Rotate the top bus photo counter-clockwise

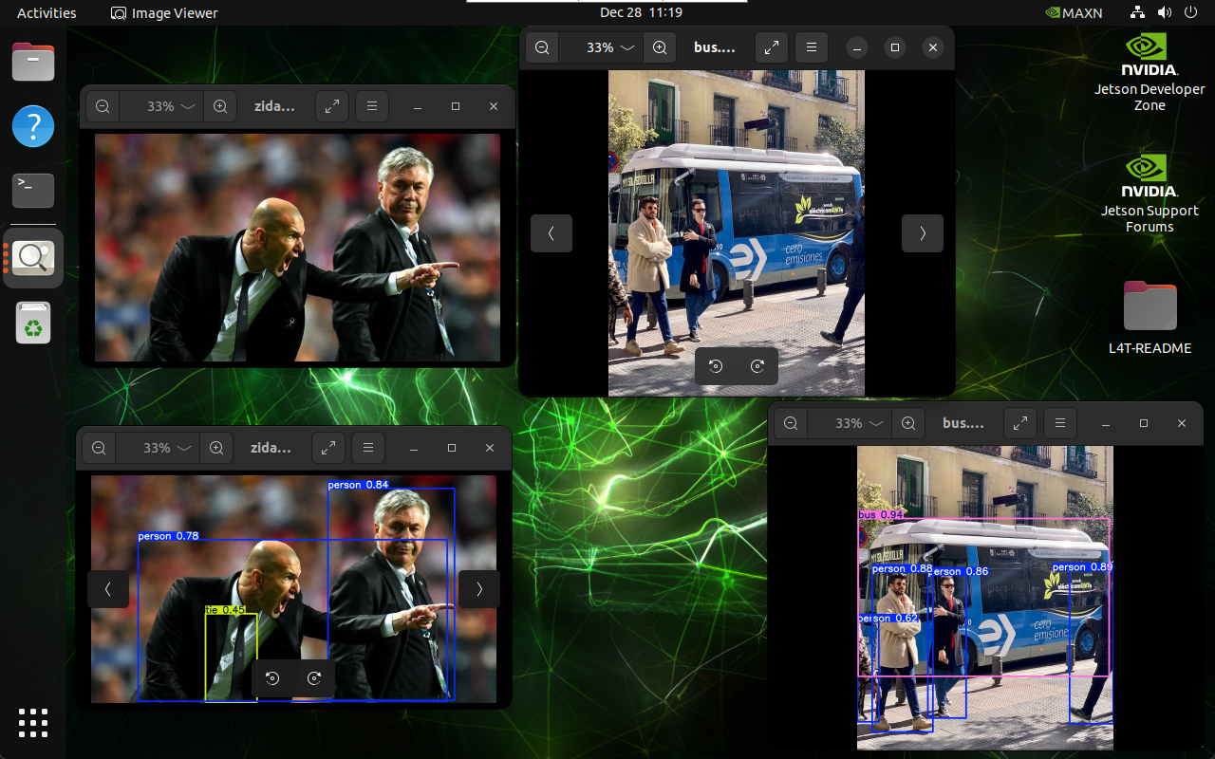[x=717, y=366]
